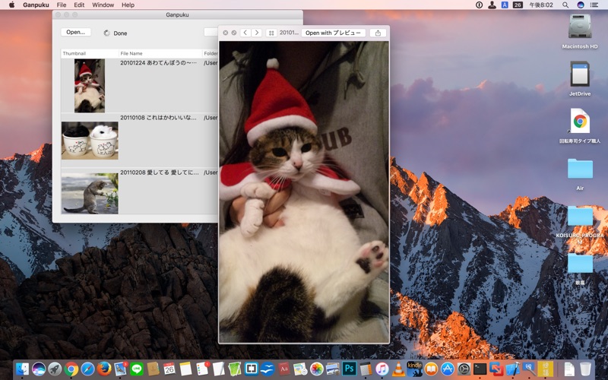The width and height of the screenshot is (608, 380).
Task: Open LINE from the Dock
Action: pos(137,369)
